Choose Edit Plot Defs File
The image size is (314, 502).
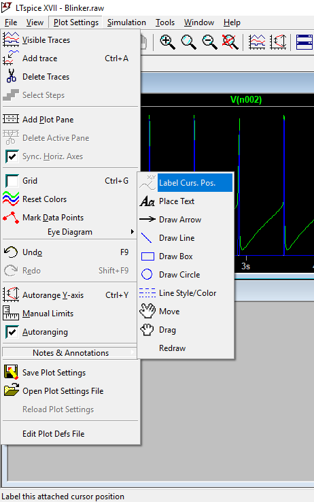pos(70,433)
